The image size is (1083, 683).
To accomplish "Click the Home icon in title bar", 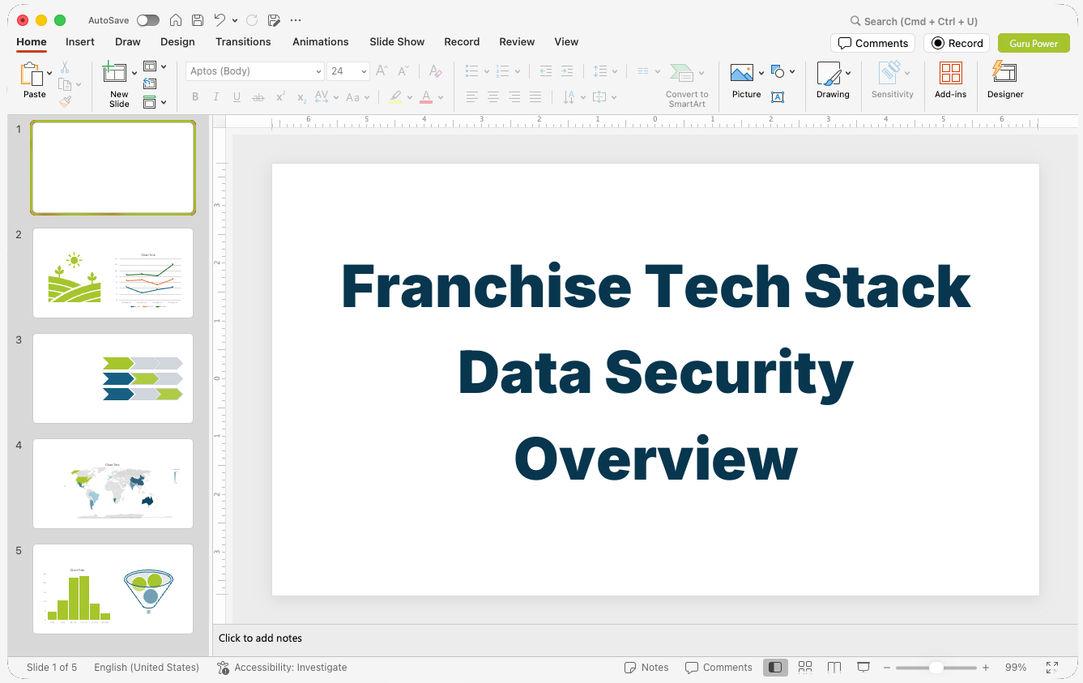I will [x=176, y=20].
